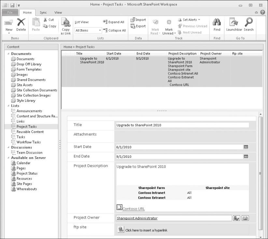This screenshot has height=239, width=268.
Task: Select the Upgrade to SharePoint 2010 row
Action: (162, 71)
